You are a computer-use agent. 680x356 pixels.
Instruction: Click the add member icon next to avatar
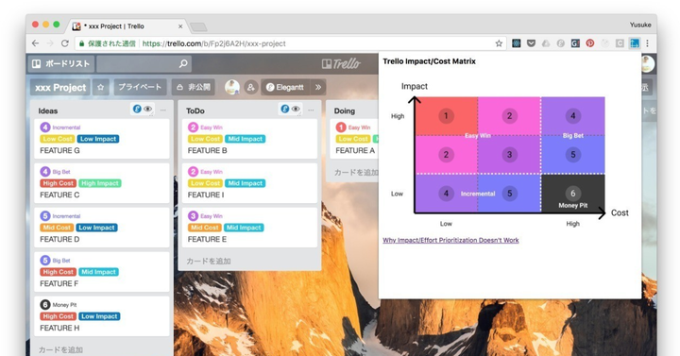[250, 87]
